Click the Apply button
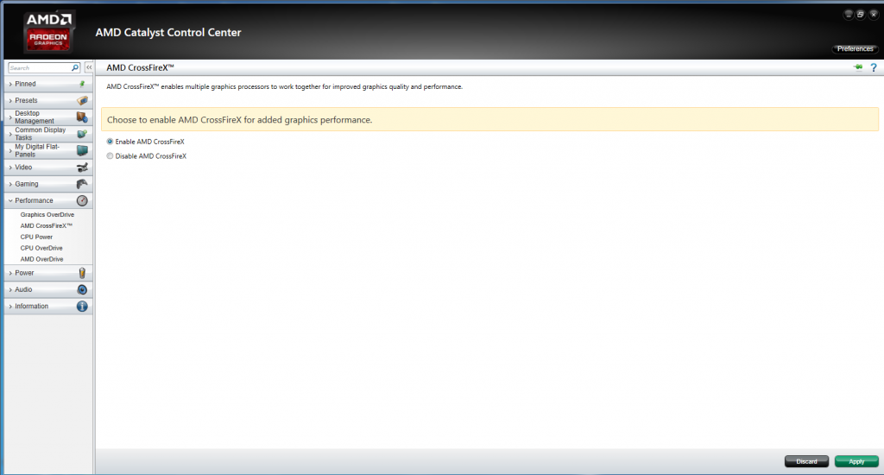The height and width of the screenshot is (475, 884). click(856, 461)
